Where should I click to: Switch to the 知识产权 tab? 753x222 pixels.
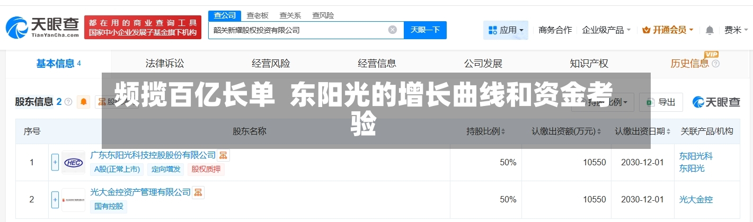point(589,64)
